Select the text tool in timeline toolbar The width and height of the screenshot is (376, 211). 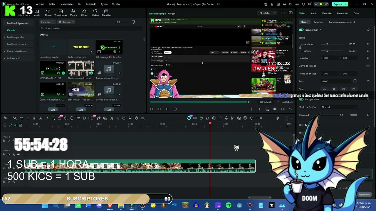click(x=53, y=118)
